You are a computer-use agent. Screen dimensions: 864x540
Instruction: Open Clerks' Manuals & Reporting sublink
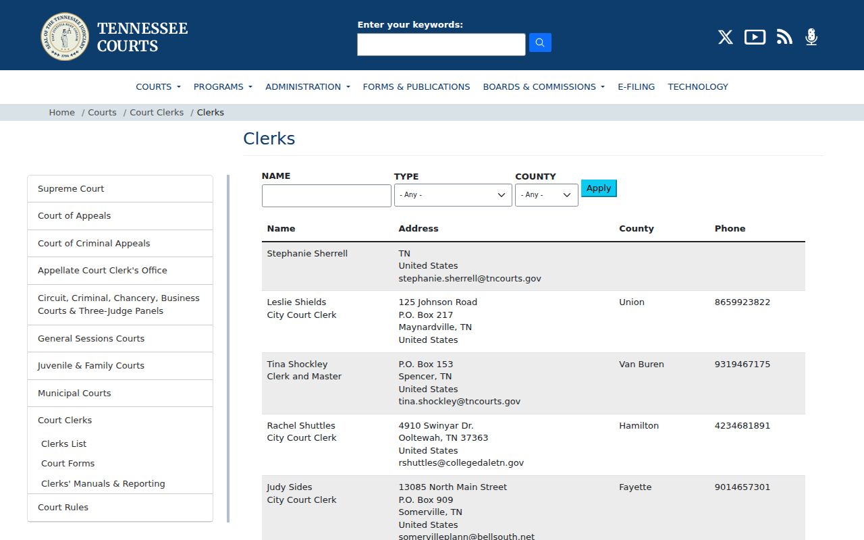103,484
